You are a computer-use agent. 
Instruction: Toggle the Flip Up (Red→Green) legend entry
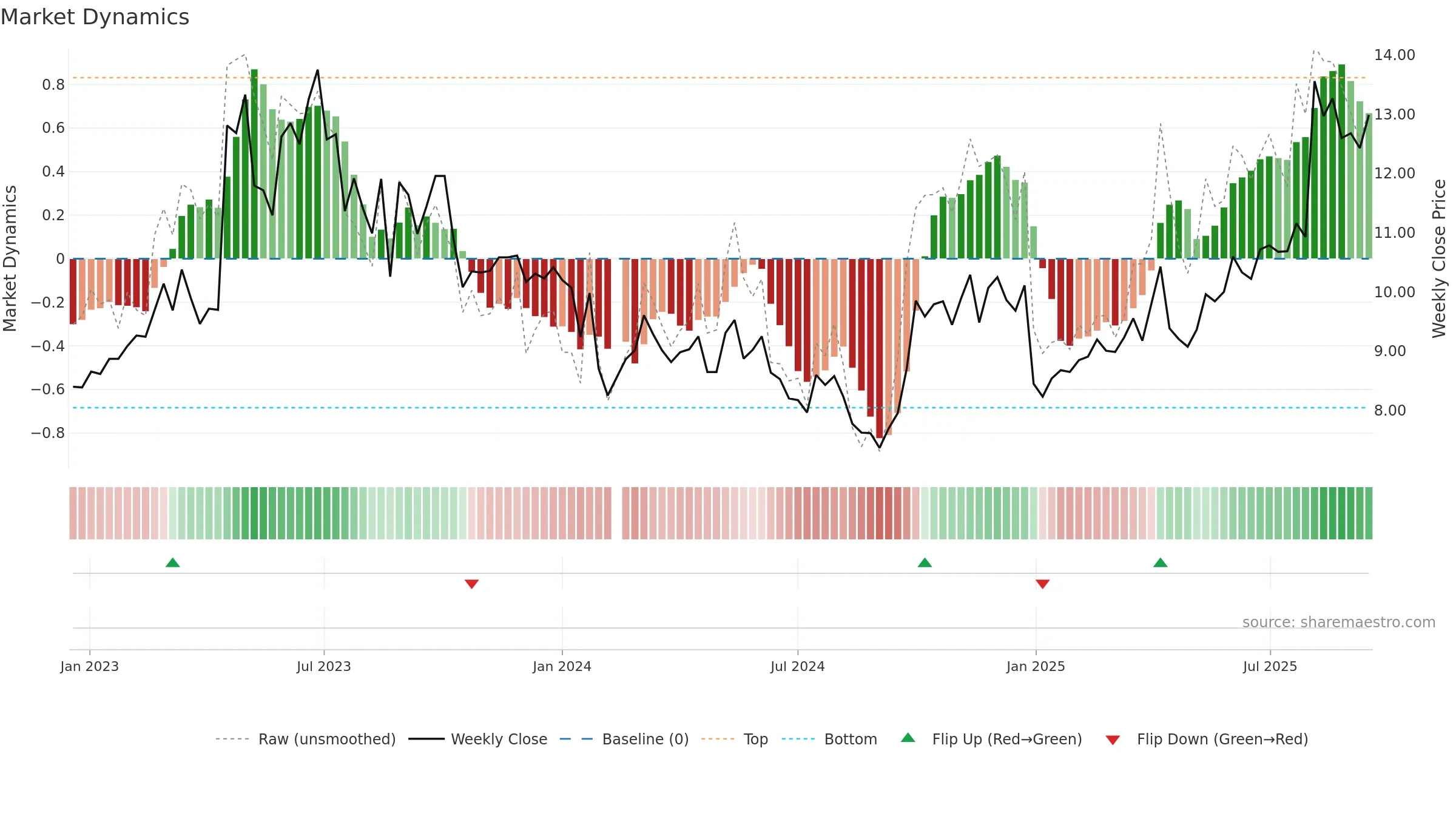(x=991, y=739)
